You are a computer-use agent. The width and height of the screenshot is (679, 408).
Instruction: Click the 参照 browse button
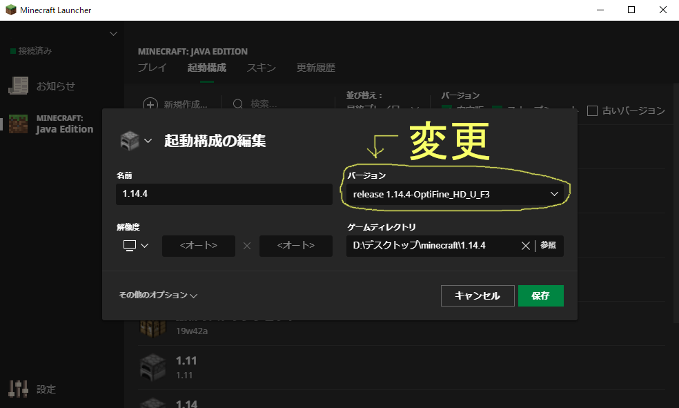tap(549, 245)
